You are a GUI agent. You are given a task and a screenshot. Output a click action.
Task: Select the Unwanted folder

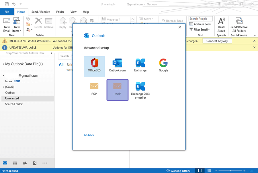coord(28,98)
